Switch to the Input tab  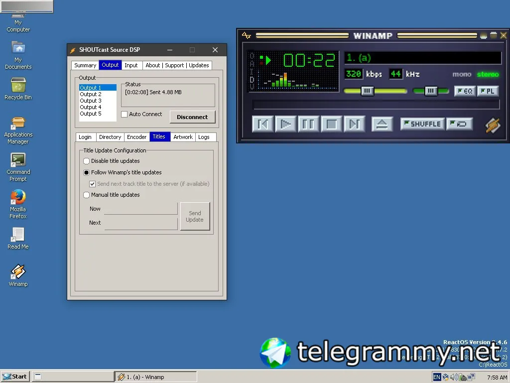click(131, 65)
